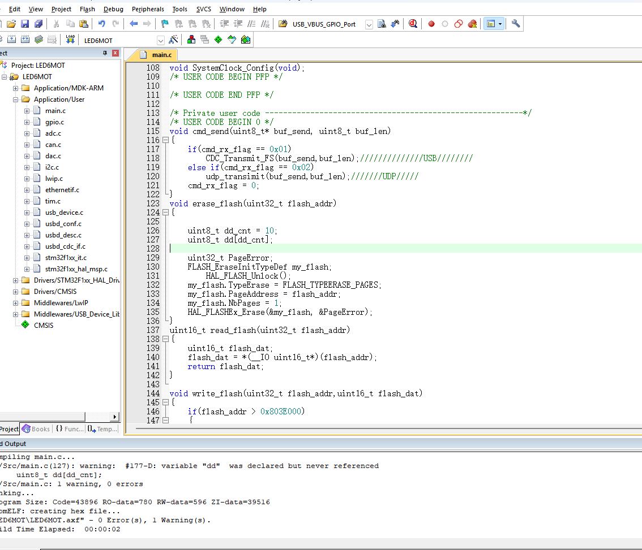
Task: Pin the Project panel with the pushpin
Action: click(105, 53)
